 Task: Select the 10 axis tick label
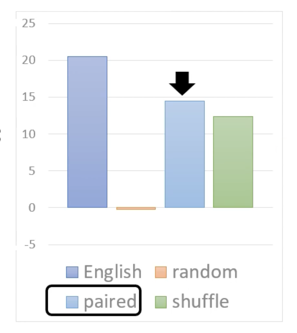[x=29, y=134]
